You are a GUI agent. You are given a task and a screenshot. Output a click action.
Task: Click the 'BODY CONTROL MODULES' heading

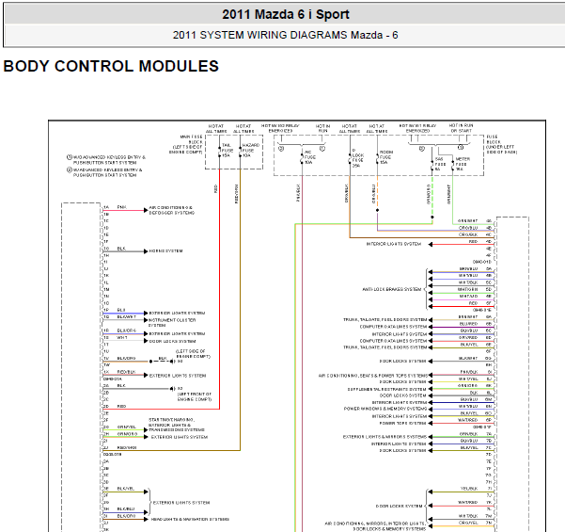pos(111,67)
